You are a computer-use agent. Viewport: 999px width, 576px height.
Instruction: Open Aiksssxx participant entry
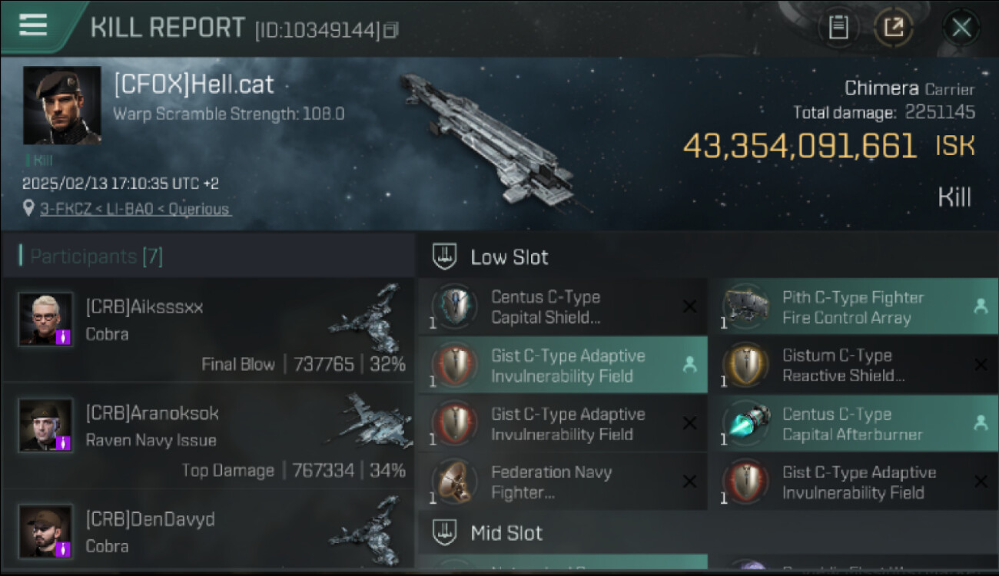point(208,330)
